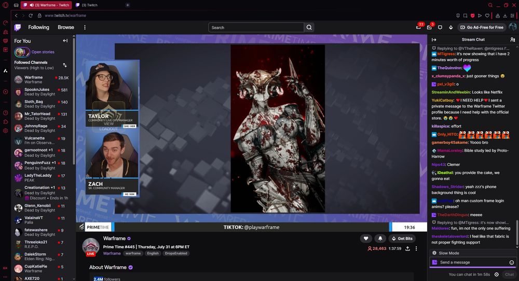Mute the Warframe tab audio icon
This screenshot has width=519, height=281.
pos(32,5)
